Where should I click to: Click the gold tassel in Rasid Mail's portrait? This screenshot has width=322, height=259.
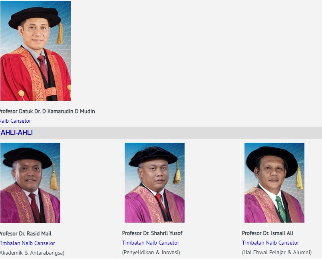(x=54, y=180)
